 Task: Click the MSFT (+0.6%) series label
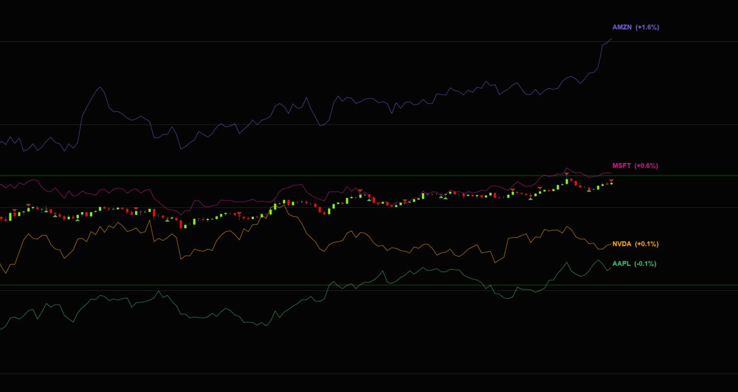[x=635, y=165]
